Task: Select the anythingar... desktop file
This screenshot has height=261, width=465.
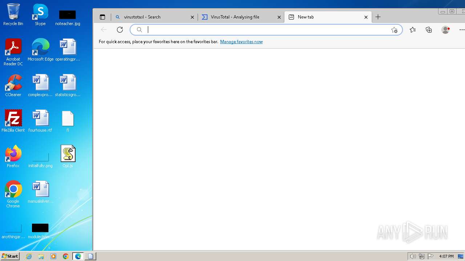Action: pyautogui.click(x=13, y=231)
